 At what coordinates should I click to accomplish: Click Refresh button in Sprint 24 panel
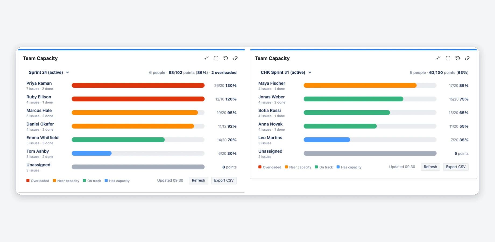coord(198,180)
